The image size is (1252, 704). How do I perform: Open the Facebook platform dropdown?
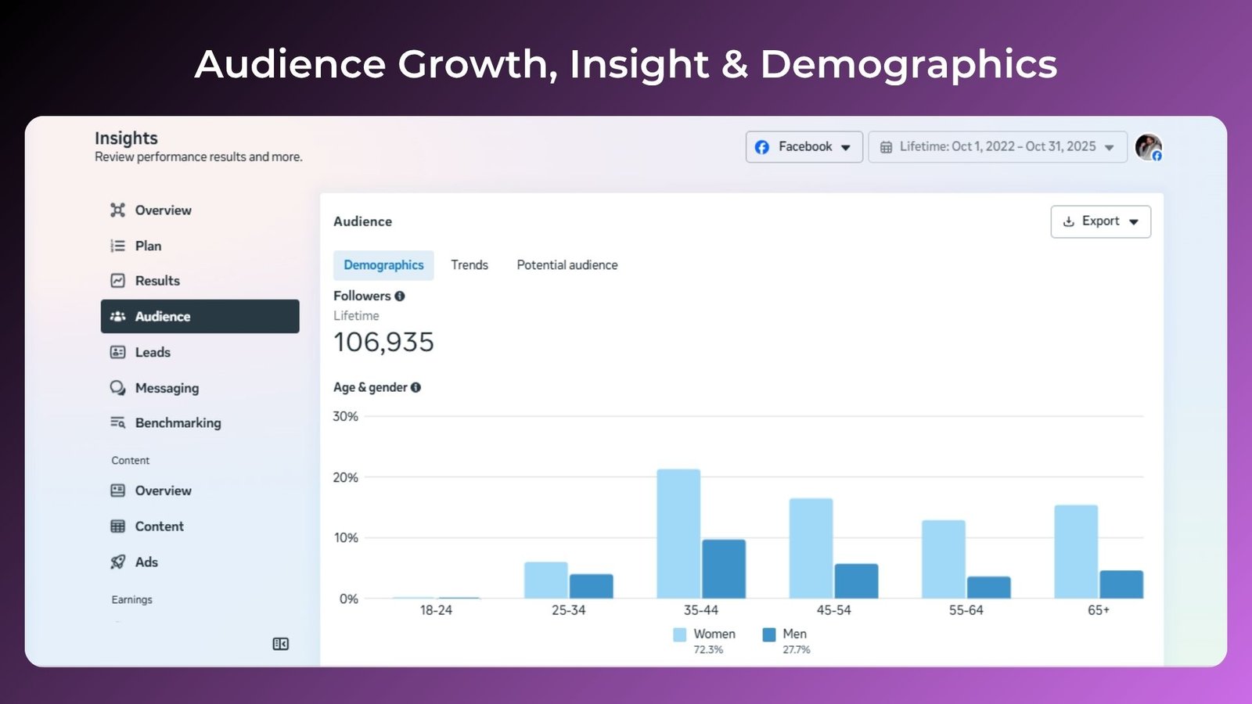pyautogui.click(x=804, y=147)
